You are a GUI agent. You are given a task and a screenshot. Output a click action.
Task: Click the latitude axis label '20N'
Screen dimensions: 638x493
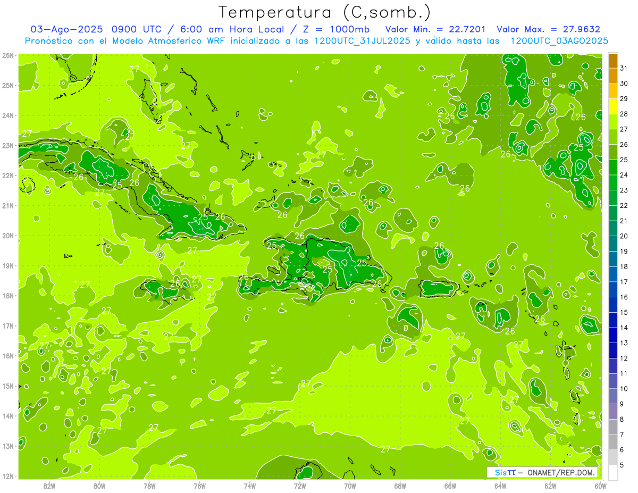click(8, 236)
